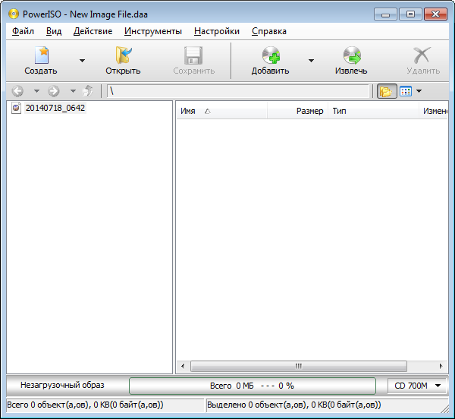The width and height of the screenshot is (455, 419).
Task: Click the view mode icons button
Action: pyautogui.click(x=405, y=91)
